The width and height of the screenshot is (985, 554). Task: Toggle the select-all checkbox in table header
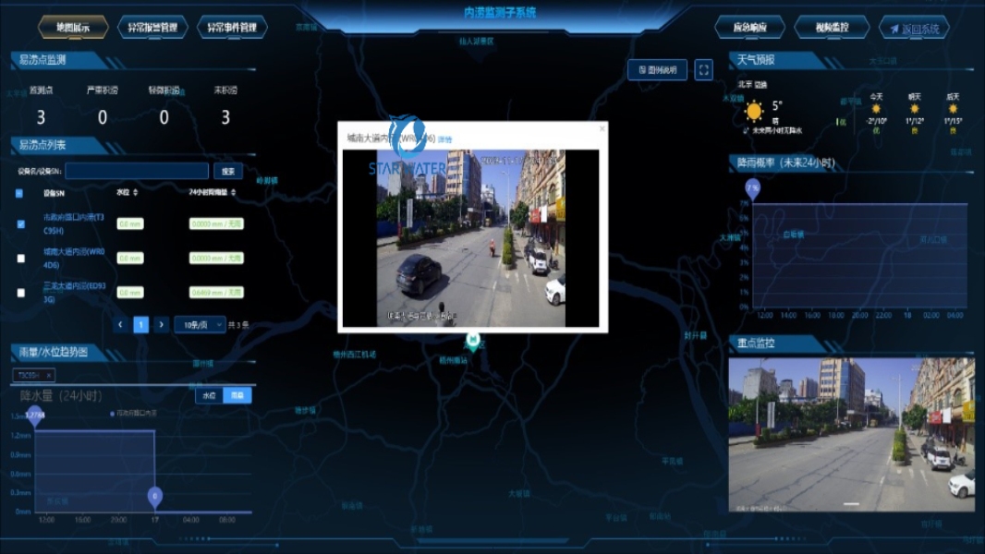[x=19, y=193]
